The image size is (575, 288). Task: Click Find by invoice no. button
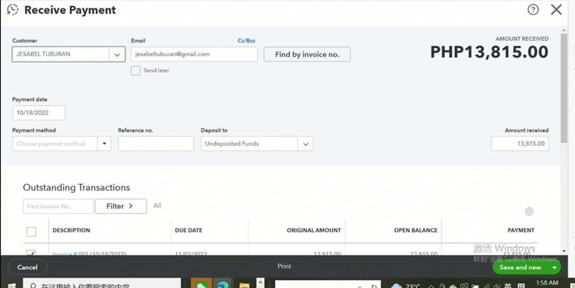click(307, 54)
